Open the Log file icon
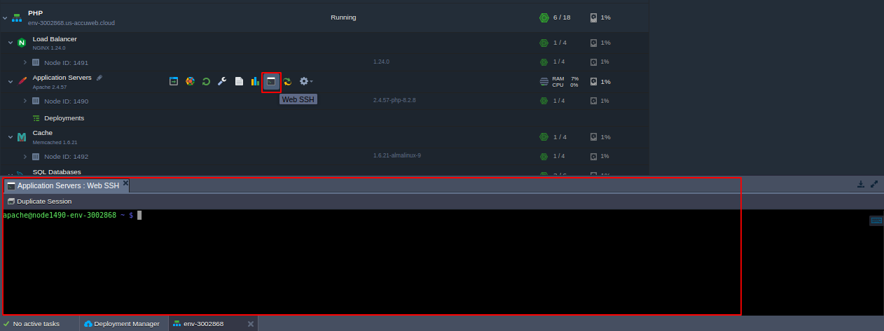884x331 pixels. tap(239, 82)
